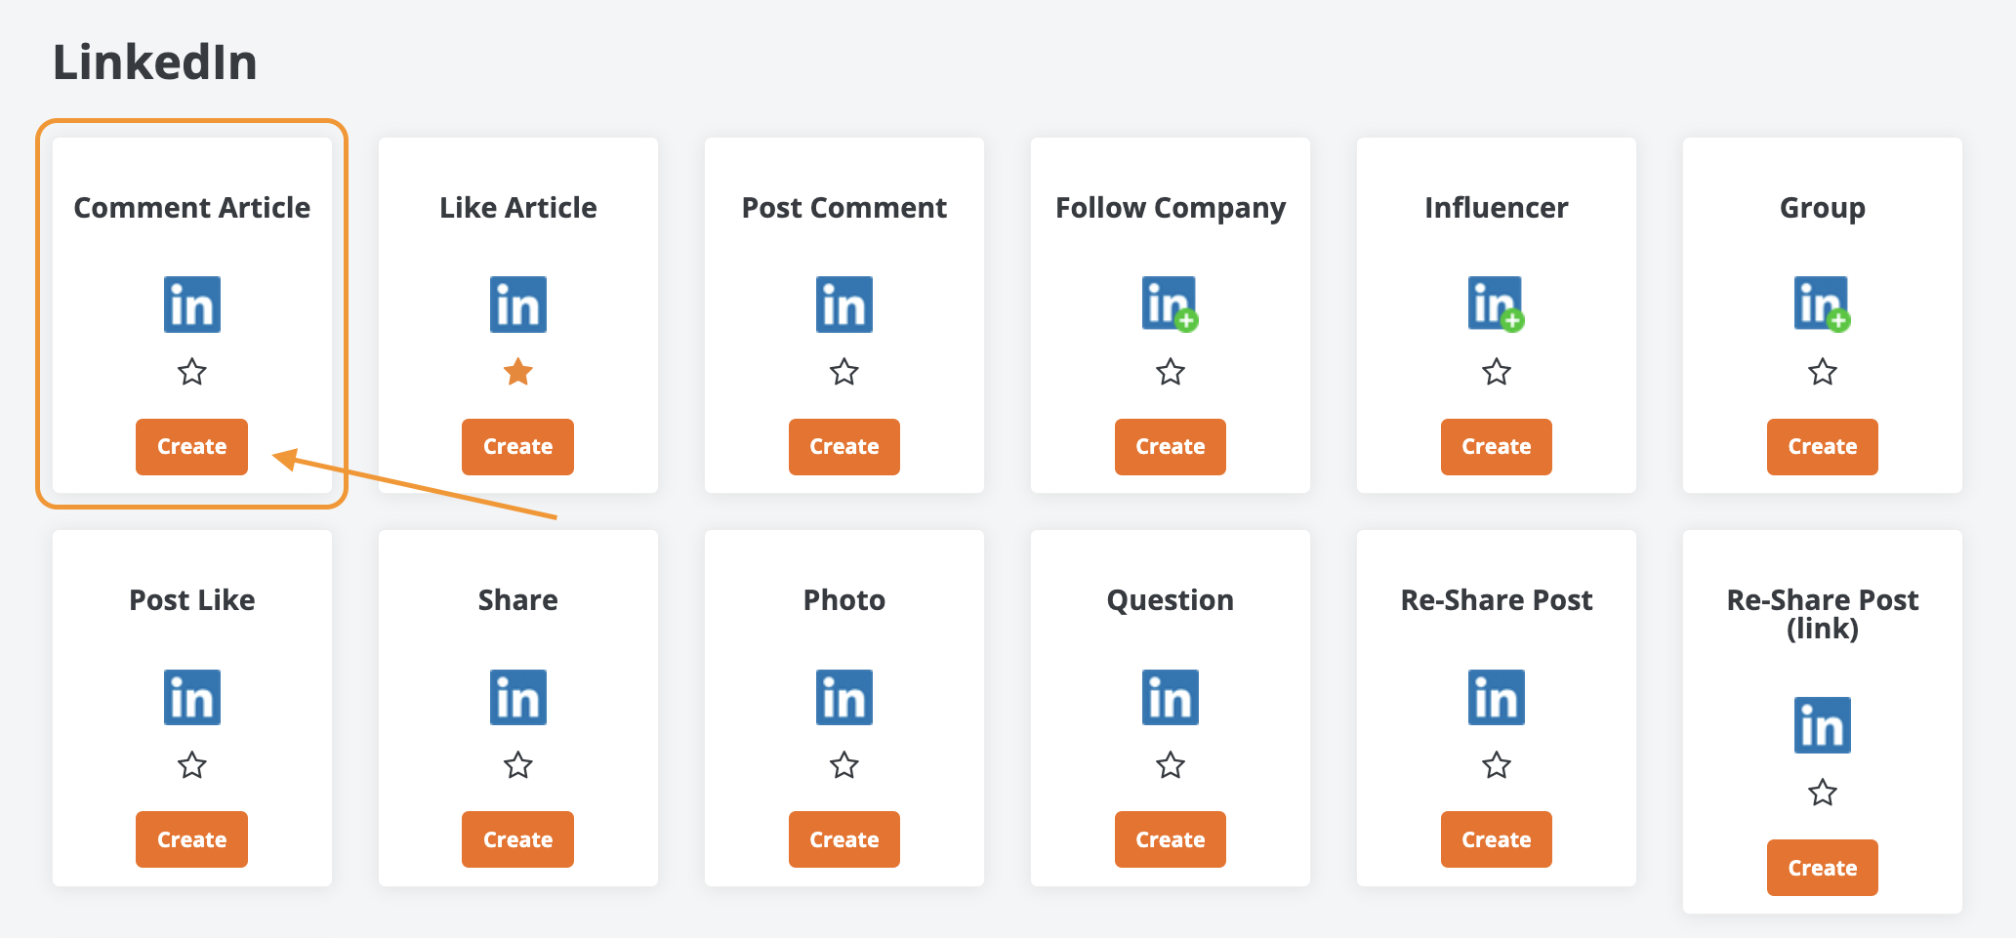Select the Question card title
The image size is (2016, 938).
click(1171, 600)
